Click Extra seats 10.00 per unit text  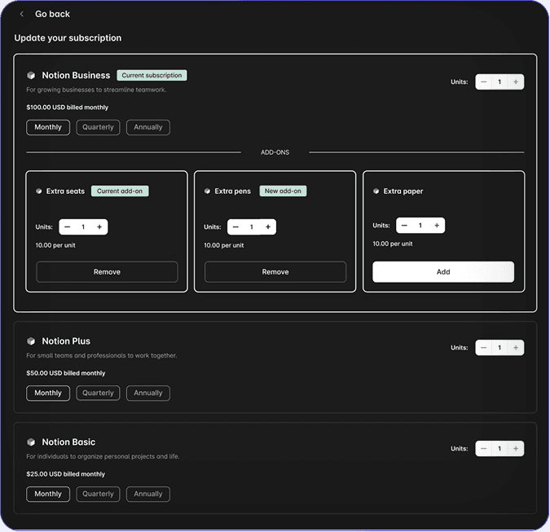[55, 245]
